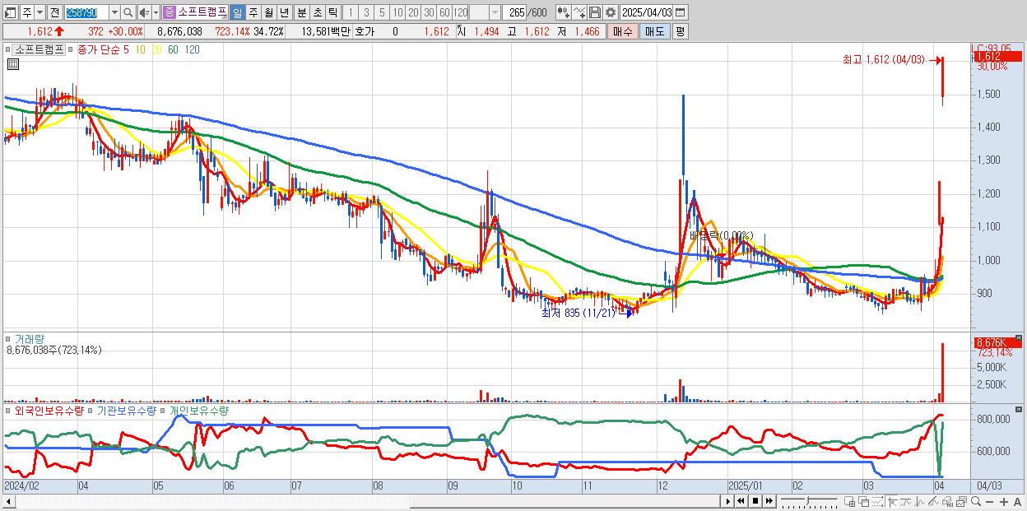
Task: Click the overlapping windows icon in bottom toolbar
Action: pos(864,501)
